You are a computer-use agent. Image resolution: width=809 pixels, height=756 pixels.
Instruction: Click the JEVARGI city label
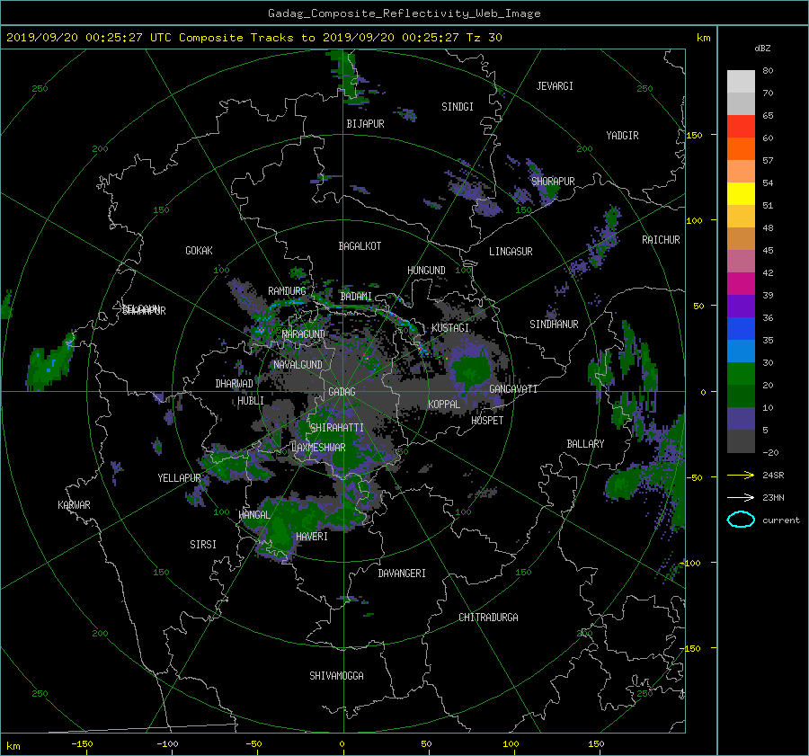tap(555, 86)
